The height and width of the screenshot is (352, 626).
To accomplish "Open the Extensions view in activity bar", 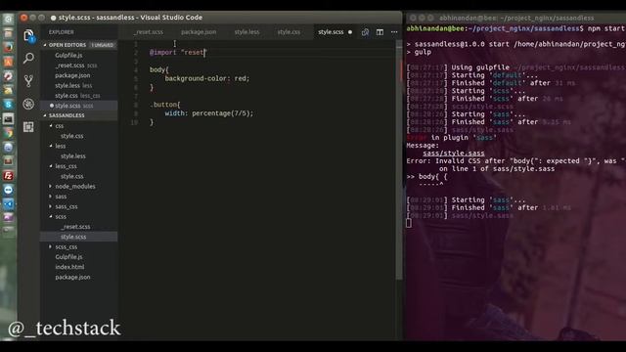I will [28, 127].
